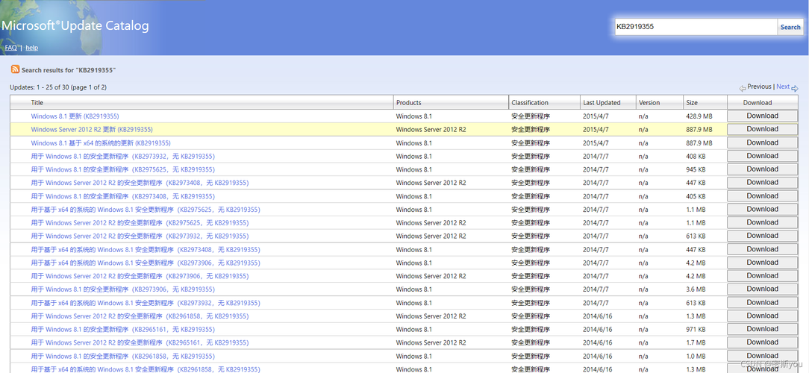Open the FAQ link in the header
Screen dimensions: 809x373
coord(10,48)
